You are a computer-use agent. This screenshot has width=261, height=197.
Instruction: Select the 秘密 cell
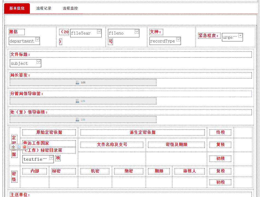click(x=64, y=171)
